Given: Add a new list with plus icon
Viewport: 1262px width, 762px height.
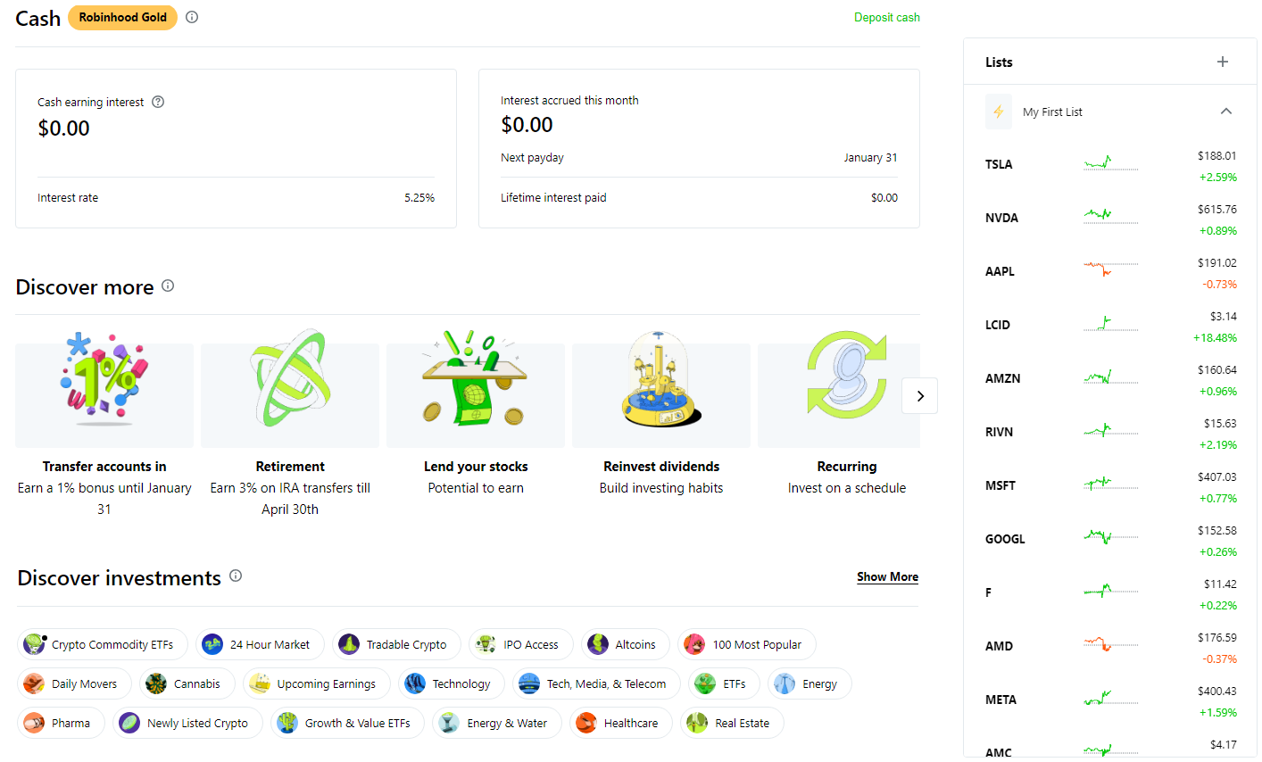Looking at the screenshot, I should (1223, 62).
